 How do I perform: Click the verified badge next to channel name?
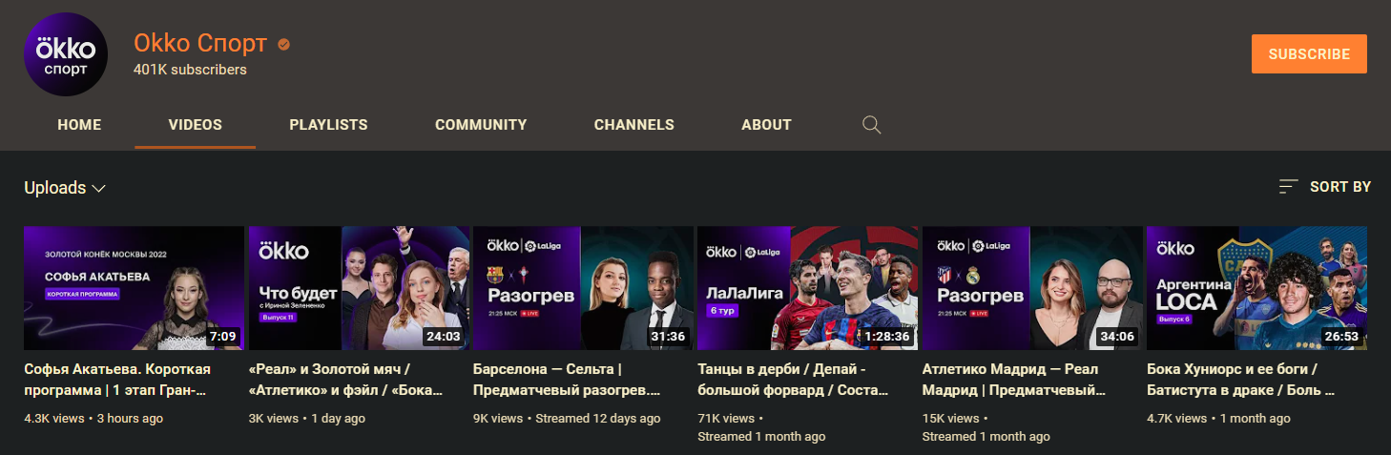point(283,44)
